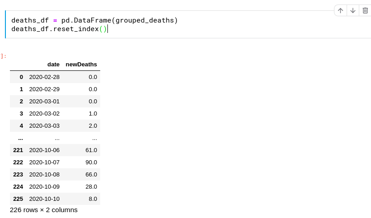The image size is (371, 218).
Task: Select row index 222
Action: [18, 162]
